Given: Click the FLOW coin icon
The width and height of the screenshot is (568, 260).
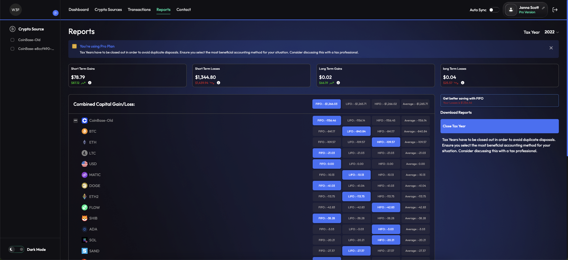Looking at the screenshot, I should click(85, 207).
